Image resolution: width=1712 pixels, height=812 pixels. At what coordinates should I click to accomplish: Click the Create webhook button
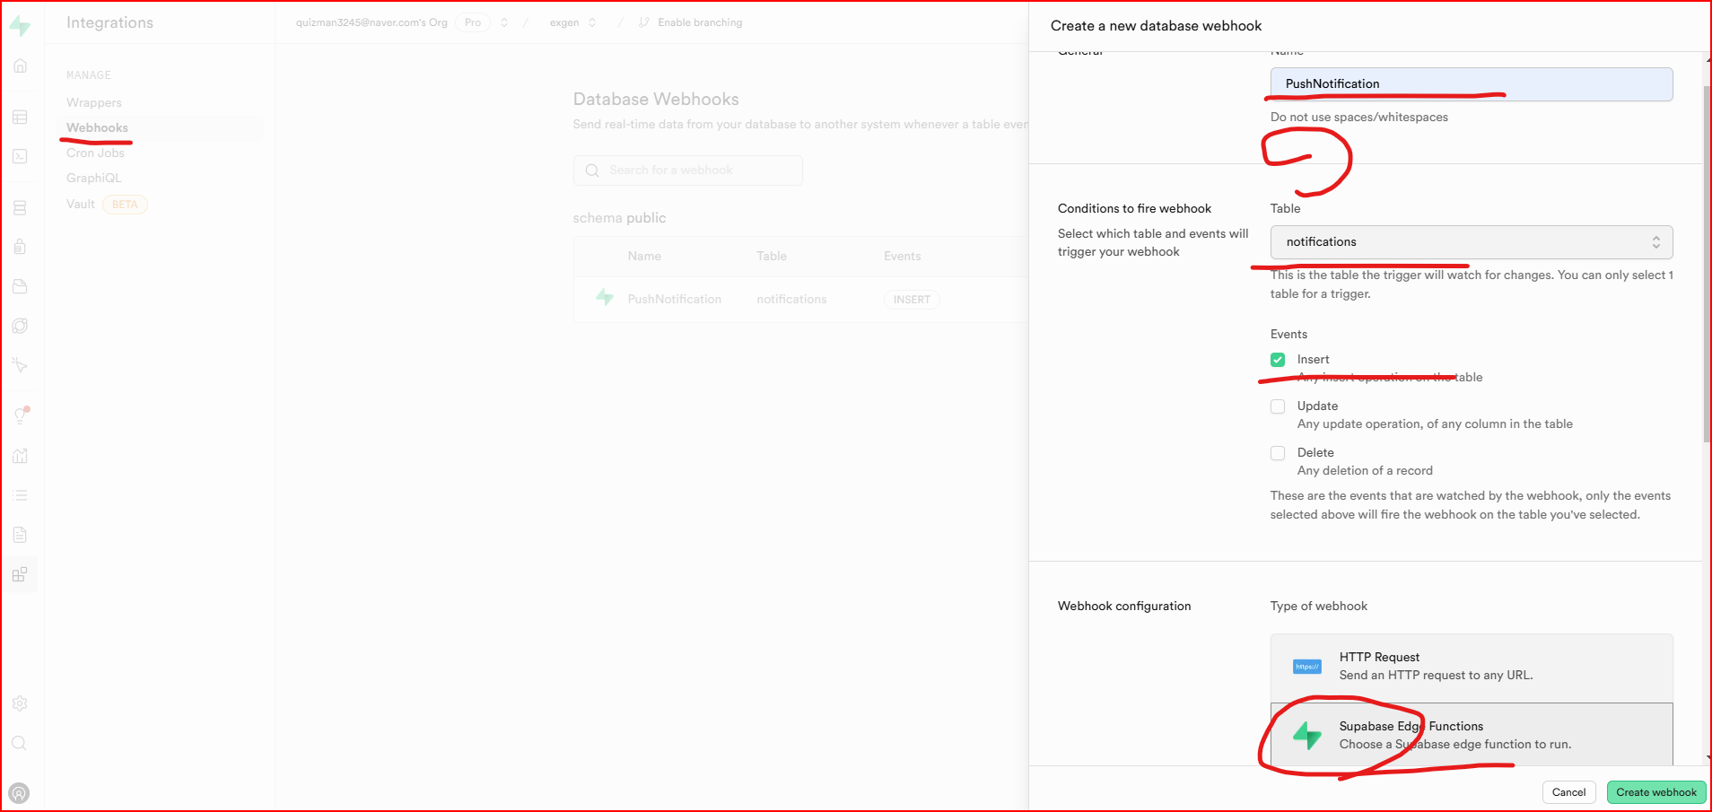click(x=1656, y=792)
